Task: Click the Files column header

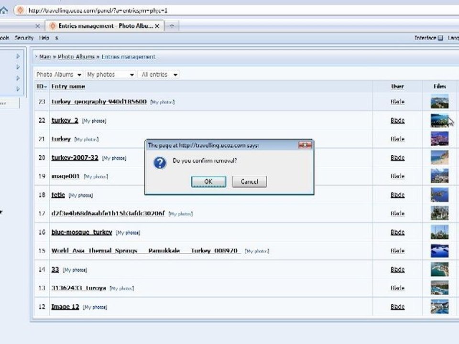Action: pyautogui.click(x=440, y=86)
